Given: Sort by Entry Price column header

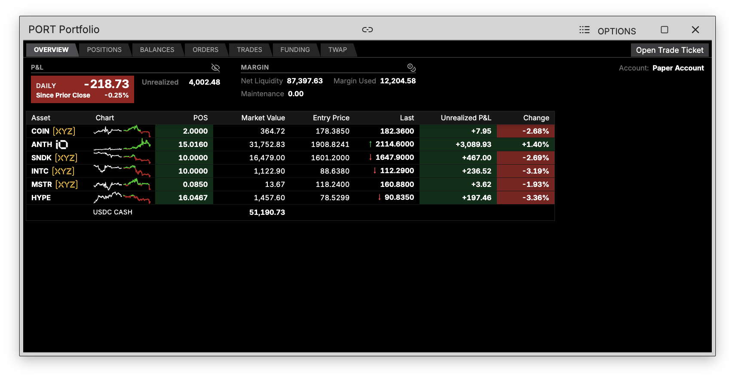Looking at the screenshot, I should point(331,118).
